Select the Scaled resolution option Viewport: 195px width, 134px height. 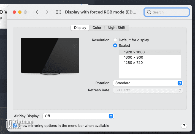point(115,46)
